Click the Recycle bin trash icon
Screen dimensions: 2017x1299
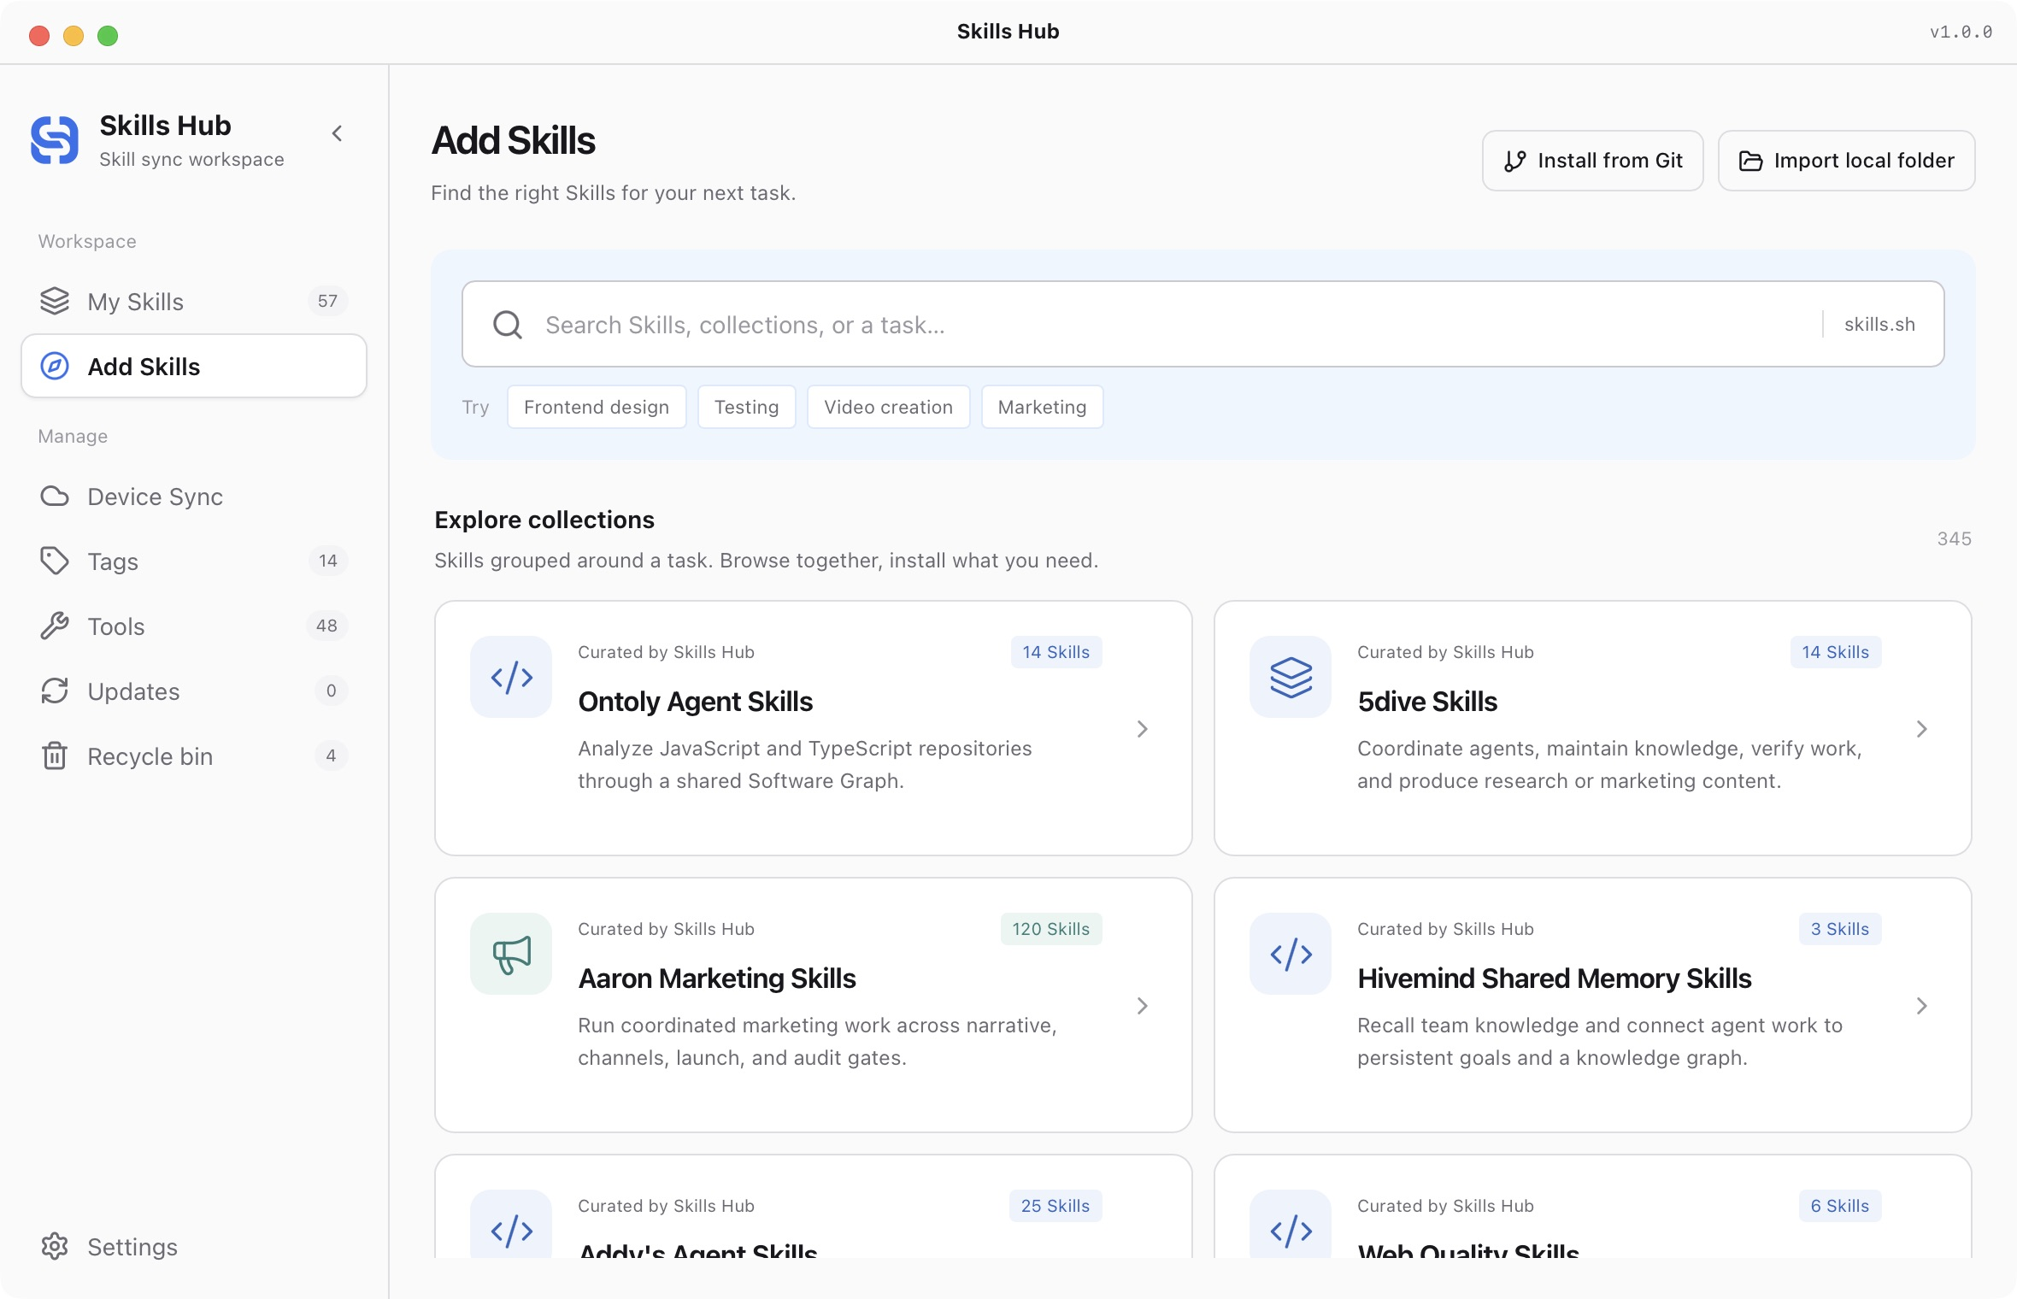click(55, 756)
